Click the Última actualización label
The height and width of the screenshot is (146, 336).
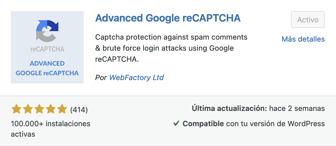click(x=229, y=109)
